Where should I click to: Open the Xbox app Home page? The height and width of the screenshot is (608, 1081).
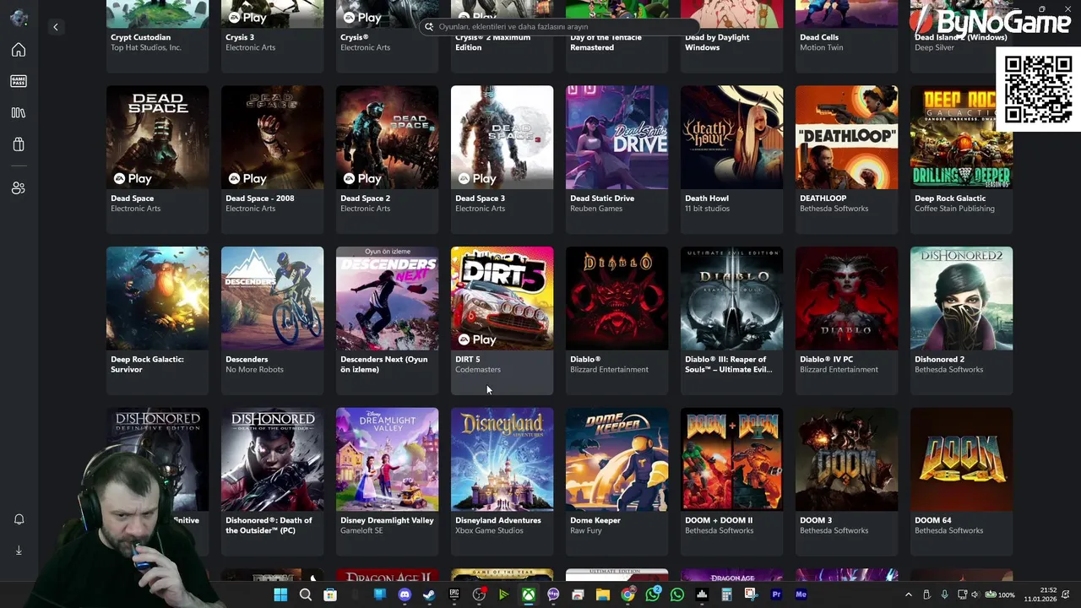19,50
